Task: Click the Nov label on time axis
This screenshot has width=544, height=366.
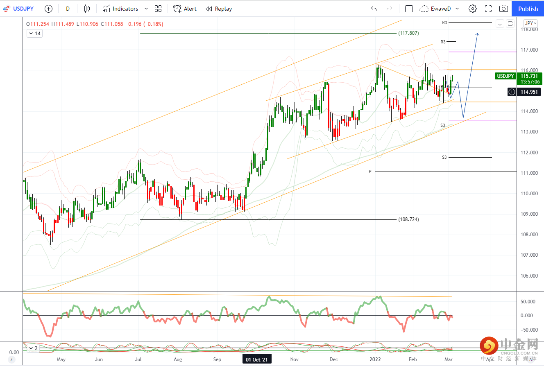Action: tap(294, 359)
